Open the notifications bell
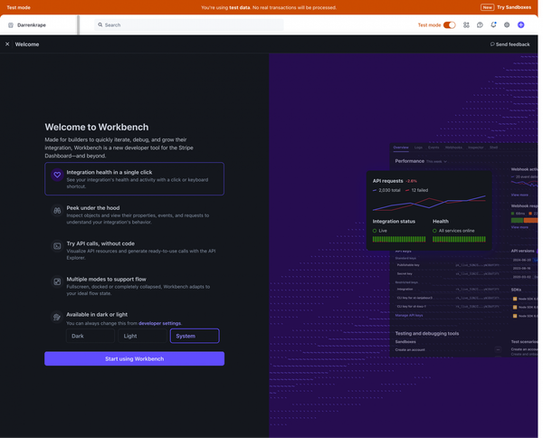Viewport: 543px width, 438px height. coord(493,24)
